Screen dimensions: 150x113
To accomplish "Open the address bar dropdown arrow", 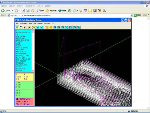I will click(132, 15).
